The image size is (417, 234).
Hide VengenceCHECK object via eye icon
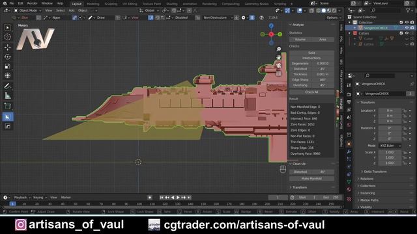(407, 28)
